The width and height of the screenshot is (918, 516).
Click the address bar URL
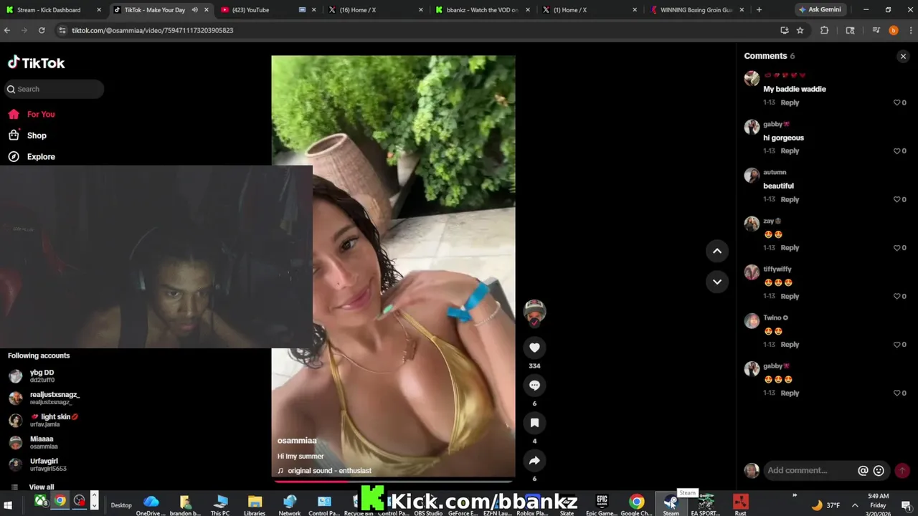[x=152, y=31]
